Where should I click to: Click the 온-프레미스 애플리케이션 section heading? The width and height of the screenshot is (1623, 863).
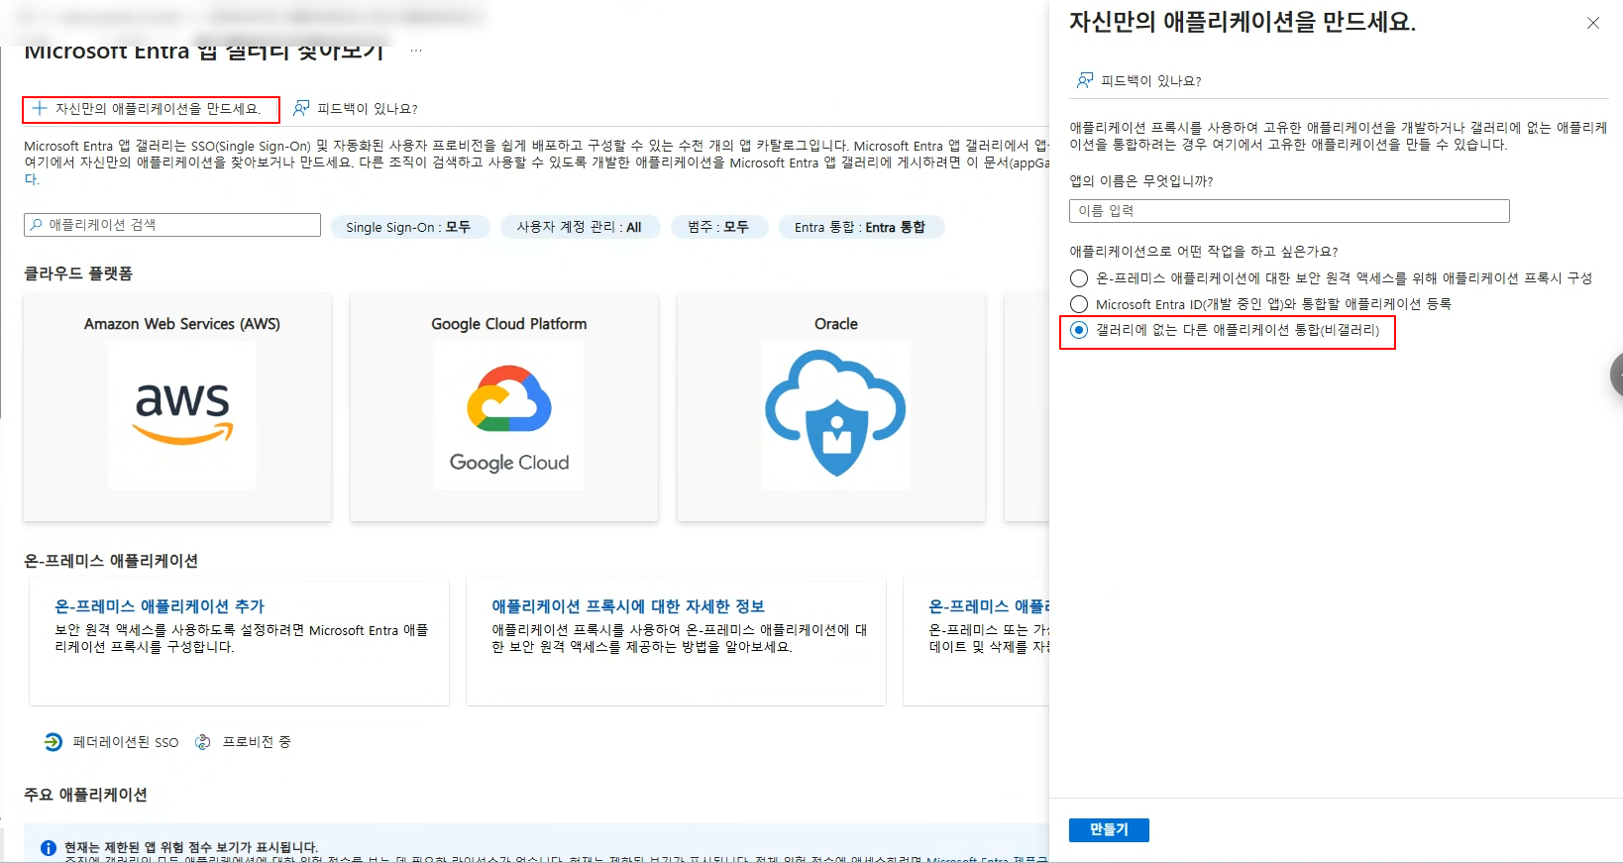(x=111, y=561)
